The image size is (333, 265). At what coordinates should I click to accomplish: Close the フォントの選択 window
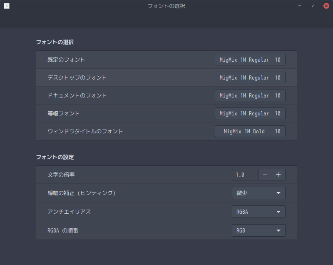(x=326, y=6)
